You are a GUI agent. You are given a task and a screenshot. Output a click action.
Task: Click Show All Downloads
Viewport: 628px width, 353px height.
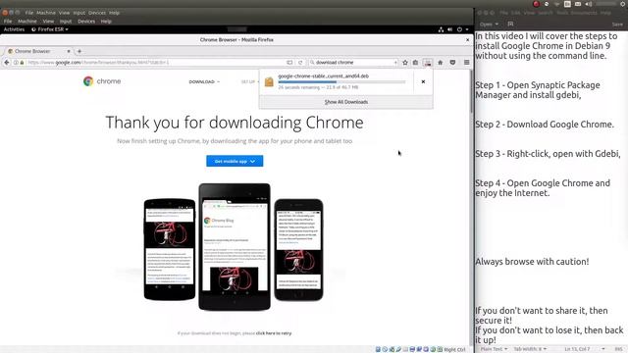click(346, 102)
